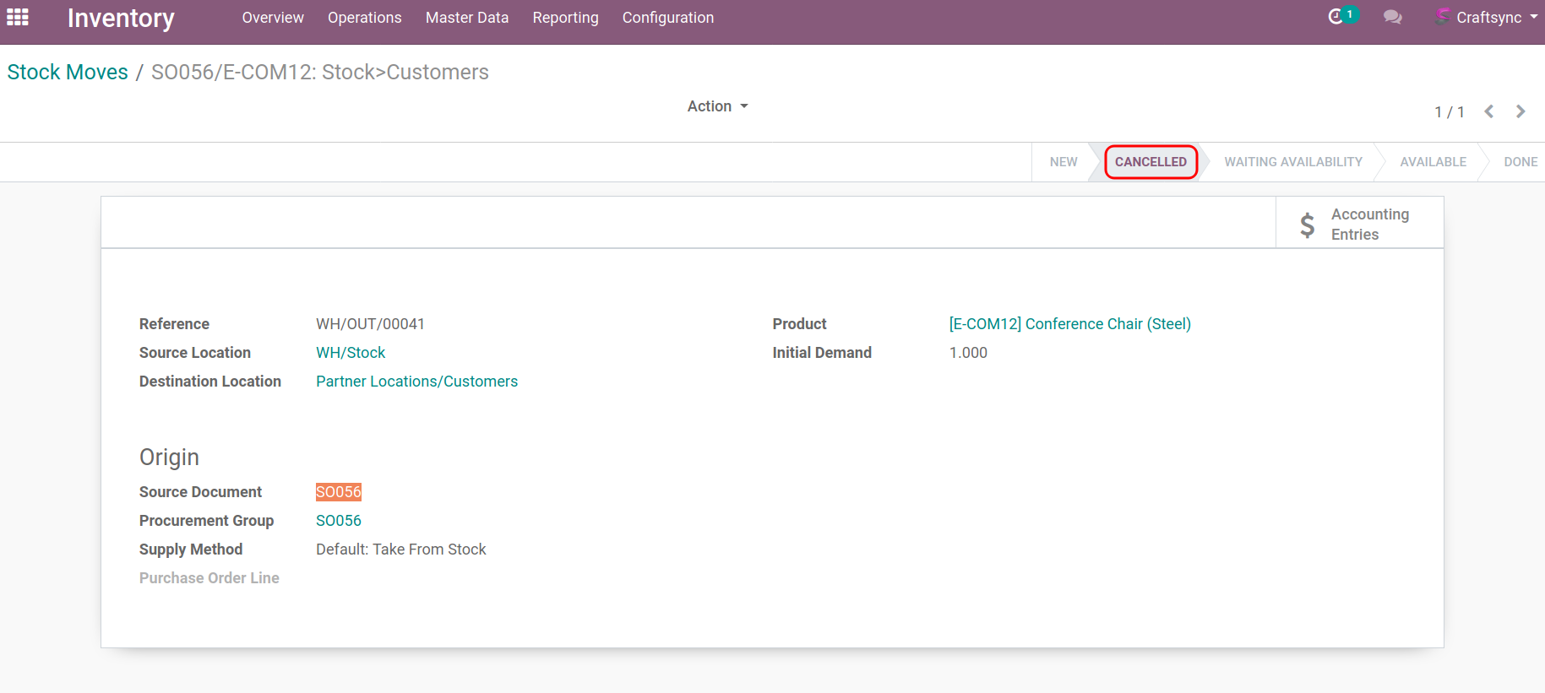Image resolution: width=1545 pixels, height=693 pixels.
Task: Open the Conference Chair (Steel) product link
Action: point(1069,324)
